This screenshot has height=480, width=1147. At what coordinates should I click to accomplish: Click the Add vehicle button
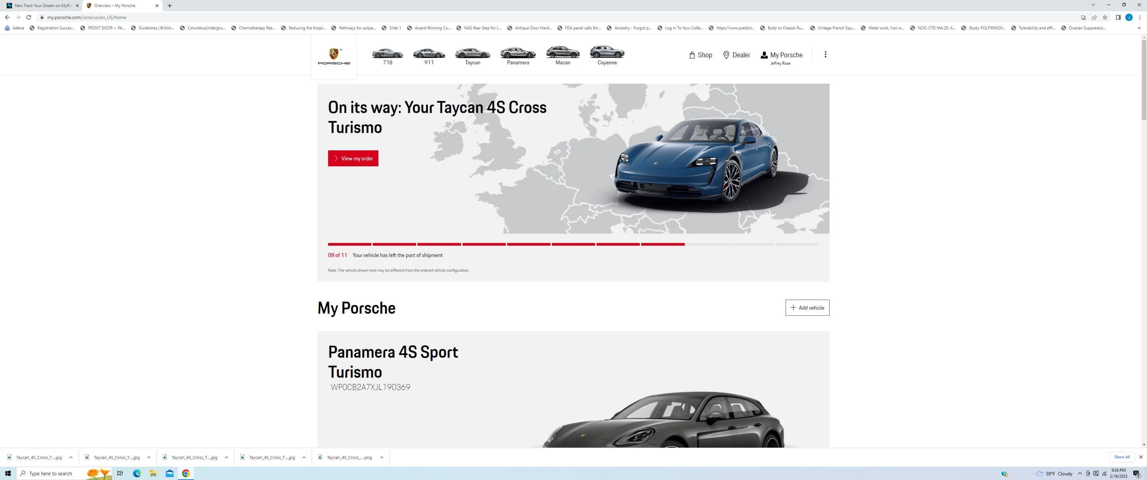(807, 308)
